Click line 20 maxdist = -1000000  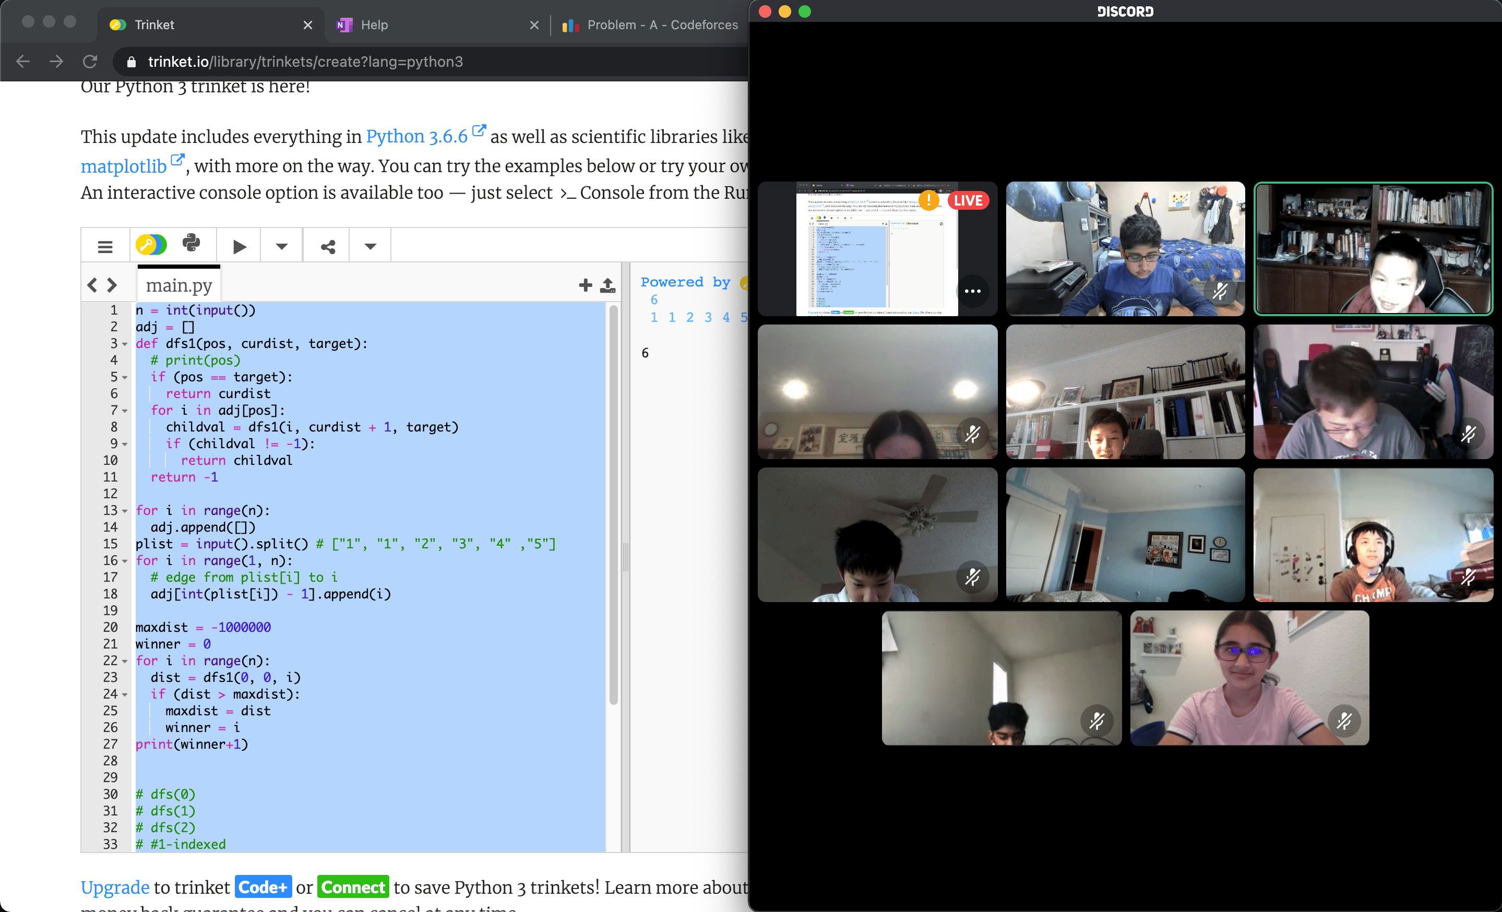(x=203, y=627)
